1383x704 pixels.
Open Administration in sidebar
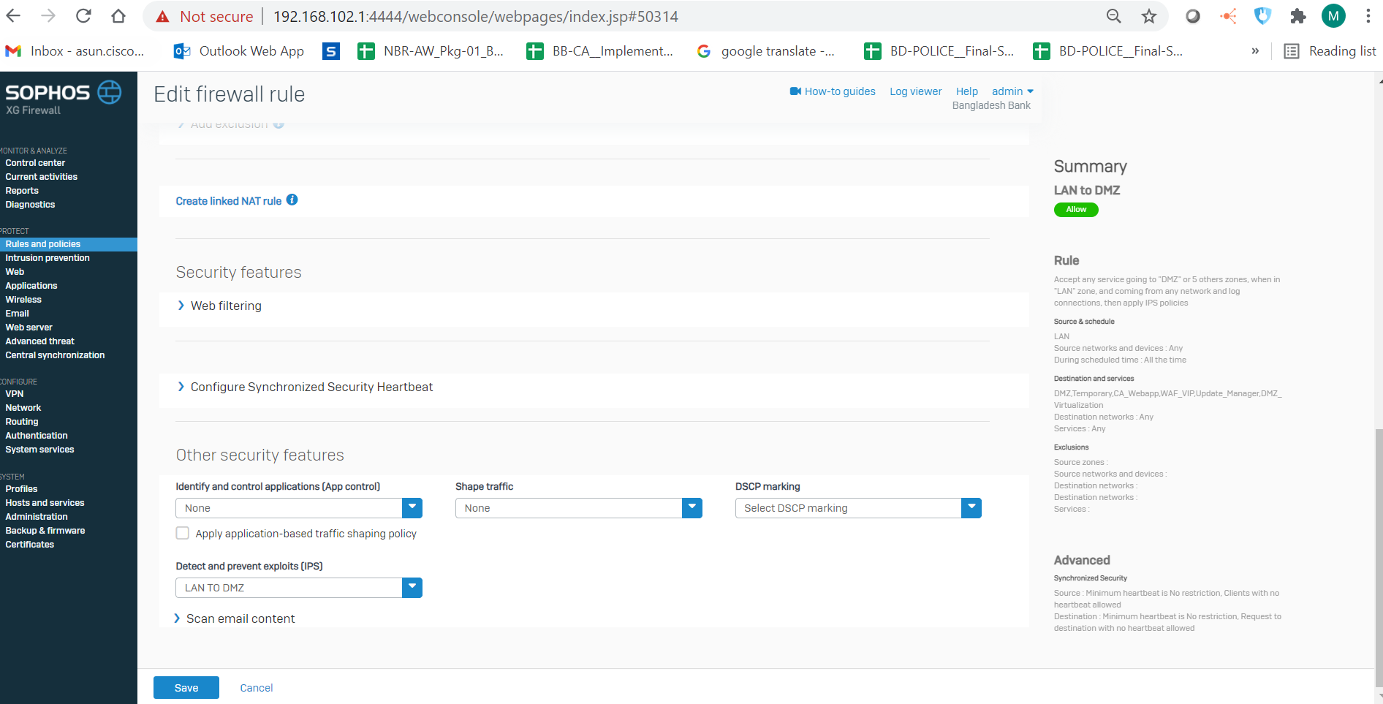[x=37, y=517]
